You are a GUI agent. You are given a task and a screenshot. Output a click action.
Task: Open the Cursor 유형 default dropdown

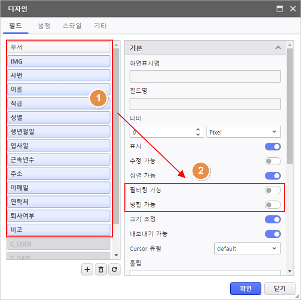click(x=247, y=248)
